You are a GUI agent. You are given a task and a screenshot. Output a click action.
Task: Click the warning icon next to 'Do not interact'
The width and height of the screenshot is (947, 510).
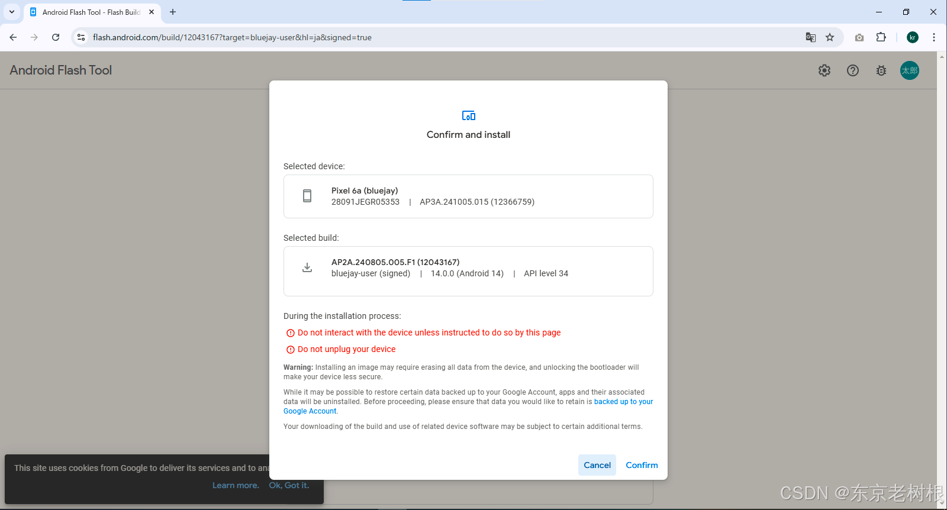pyautogui.click(x=291, y=333)
